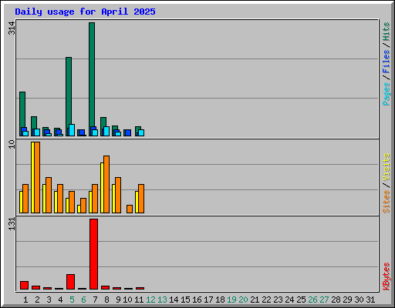Click the orange Sites legend label

(386, 202)
